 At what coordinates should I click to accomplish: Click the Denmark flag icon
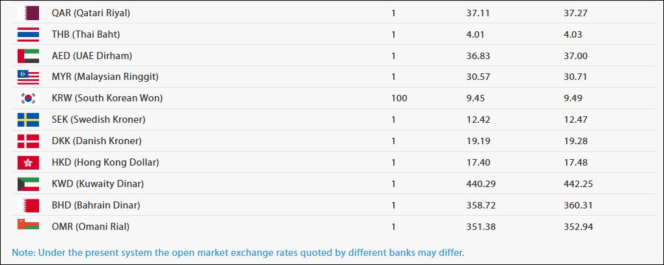tap(28, 141)
